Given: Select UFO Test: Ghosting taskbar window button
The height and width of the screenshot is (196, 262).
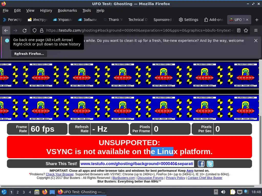Looking at the screenshot, I should (x=82, y=192).
